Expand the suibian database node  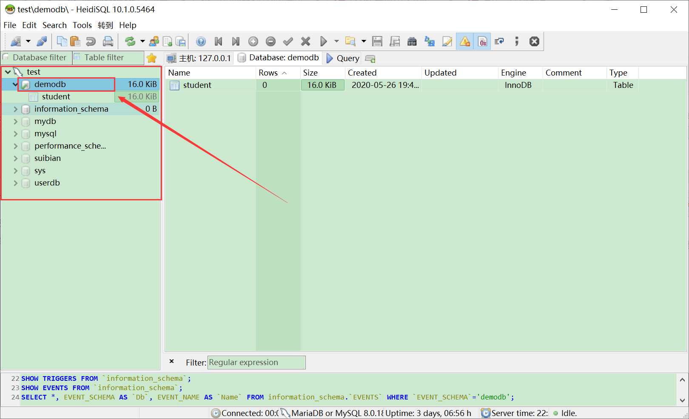pos(15,158)
